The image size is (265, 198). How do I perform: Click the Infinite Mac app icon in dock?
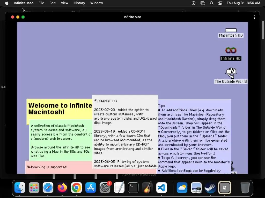[225, 187]
